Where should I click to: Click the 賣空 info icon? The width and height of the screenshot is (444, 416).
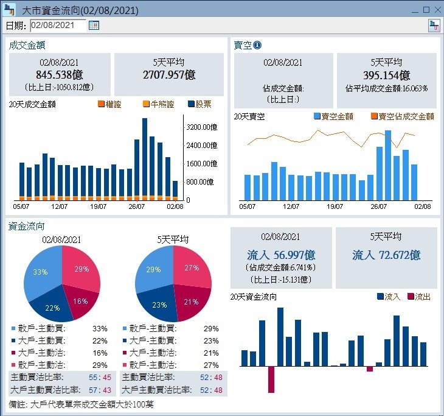coord(257,44)
